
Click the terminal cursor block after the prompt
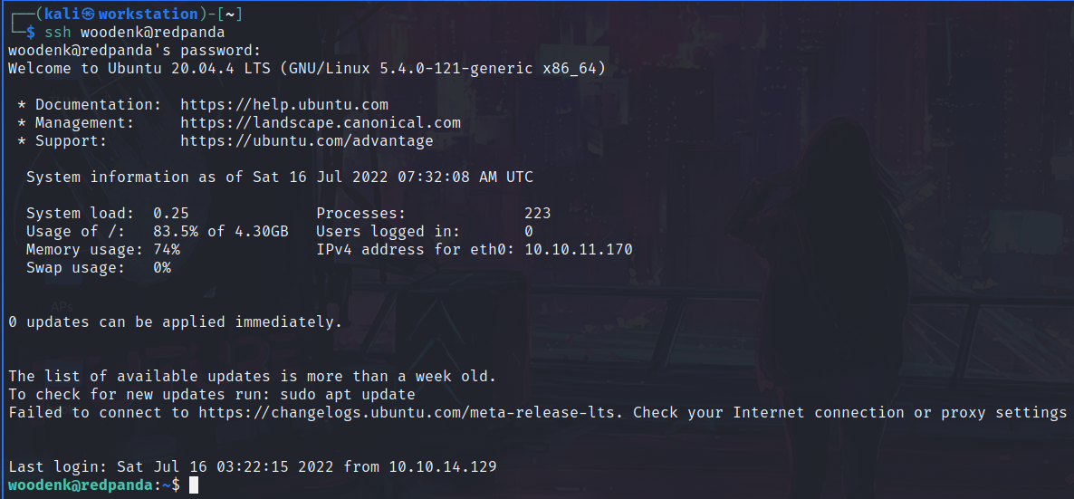(194, 485)
